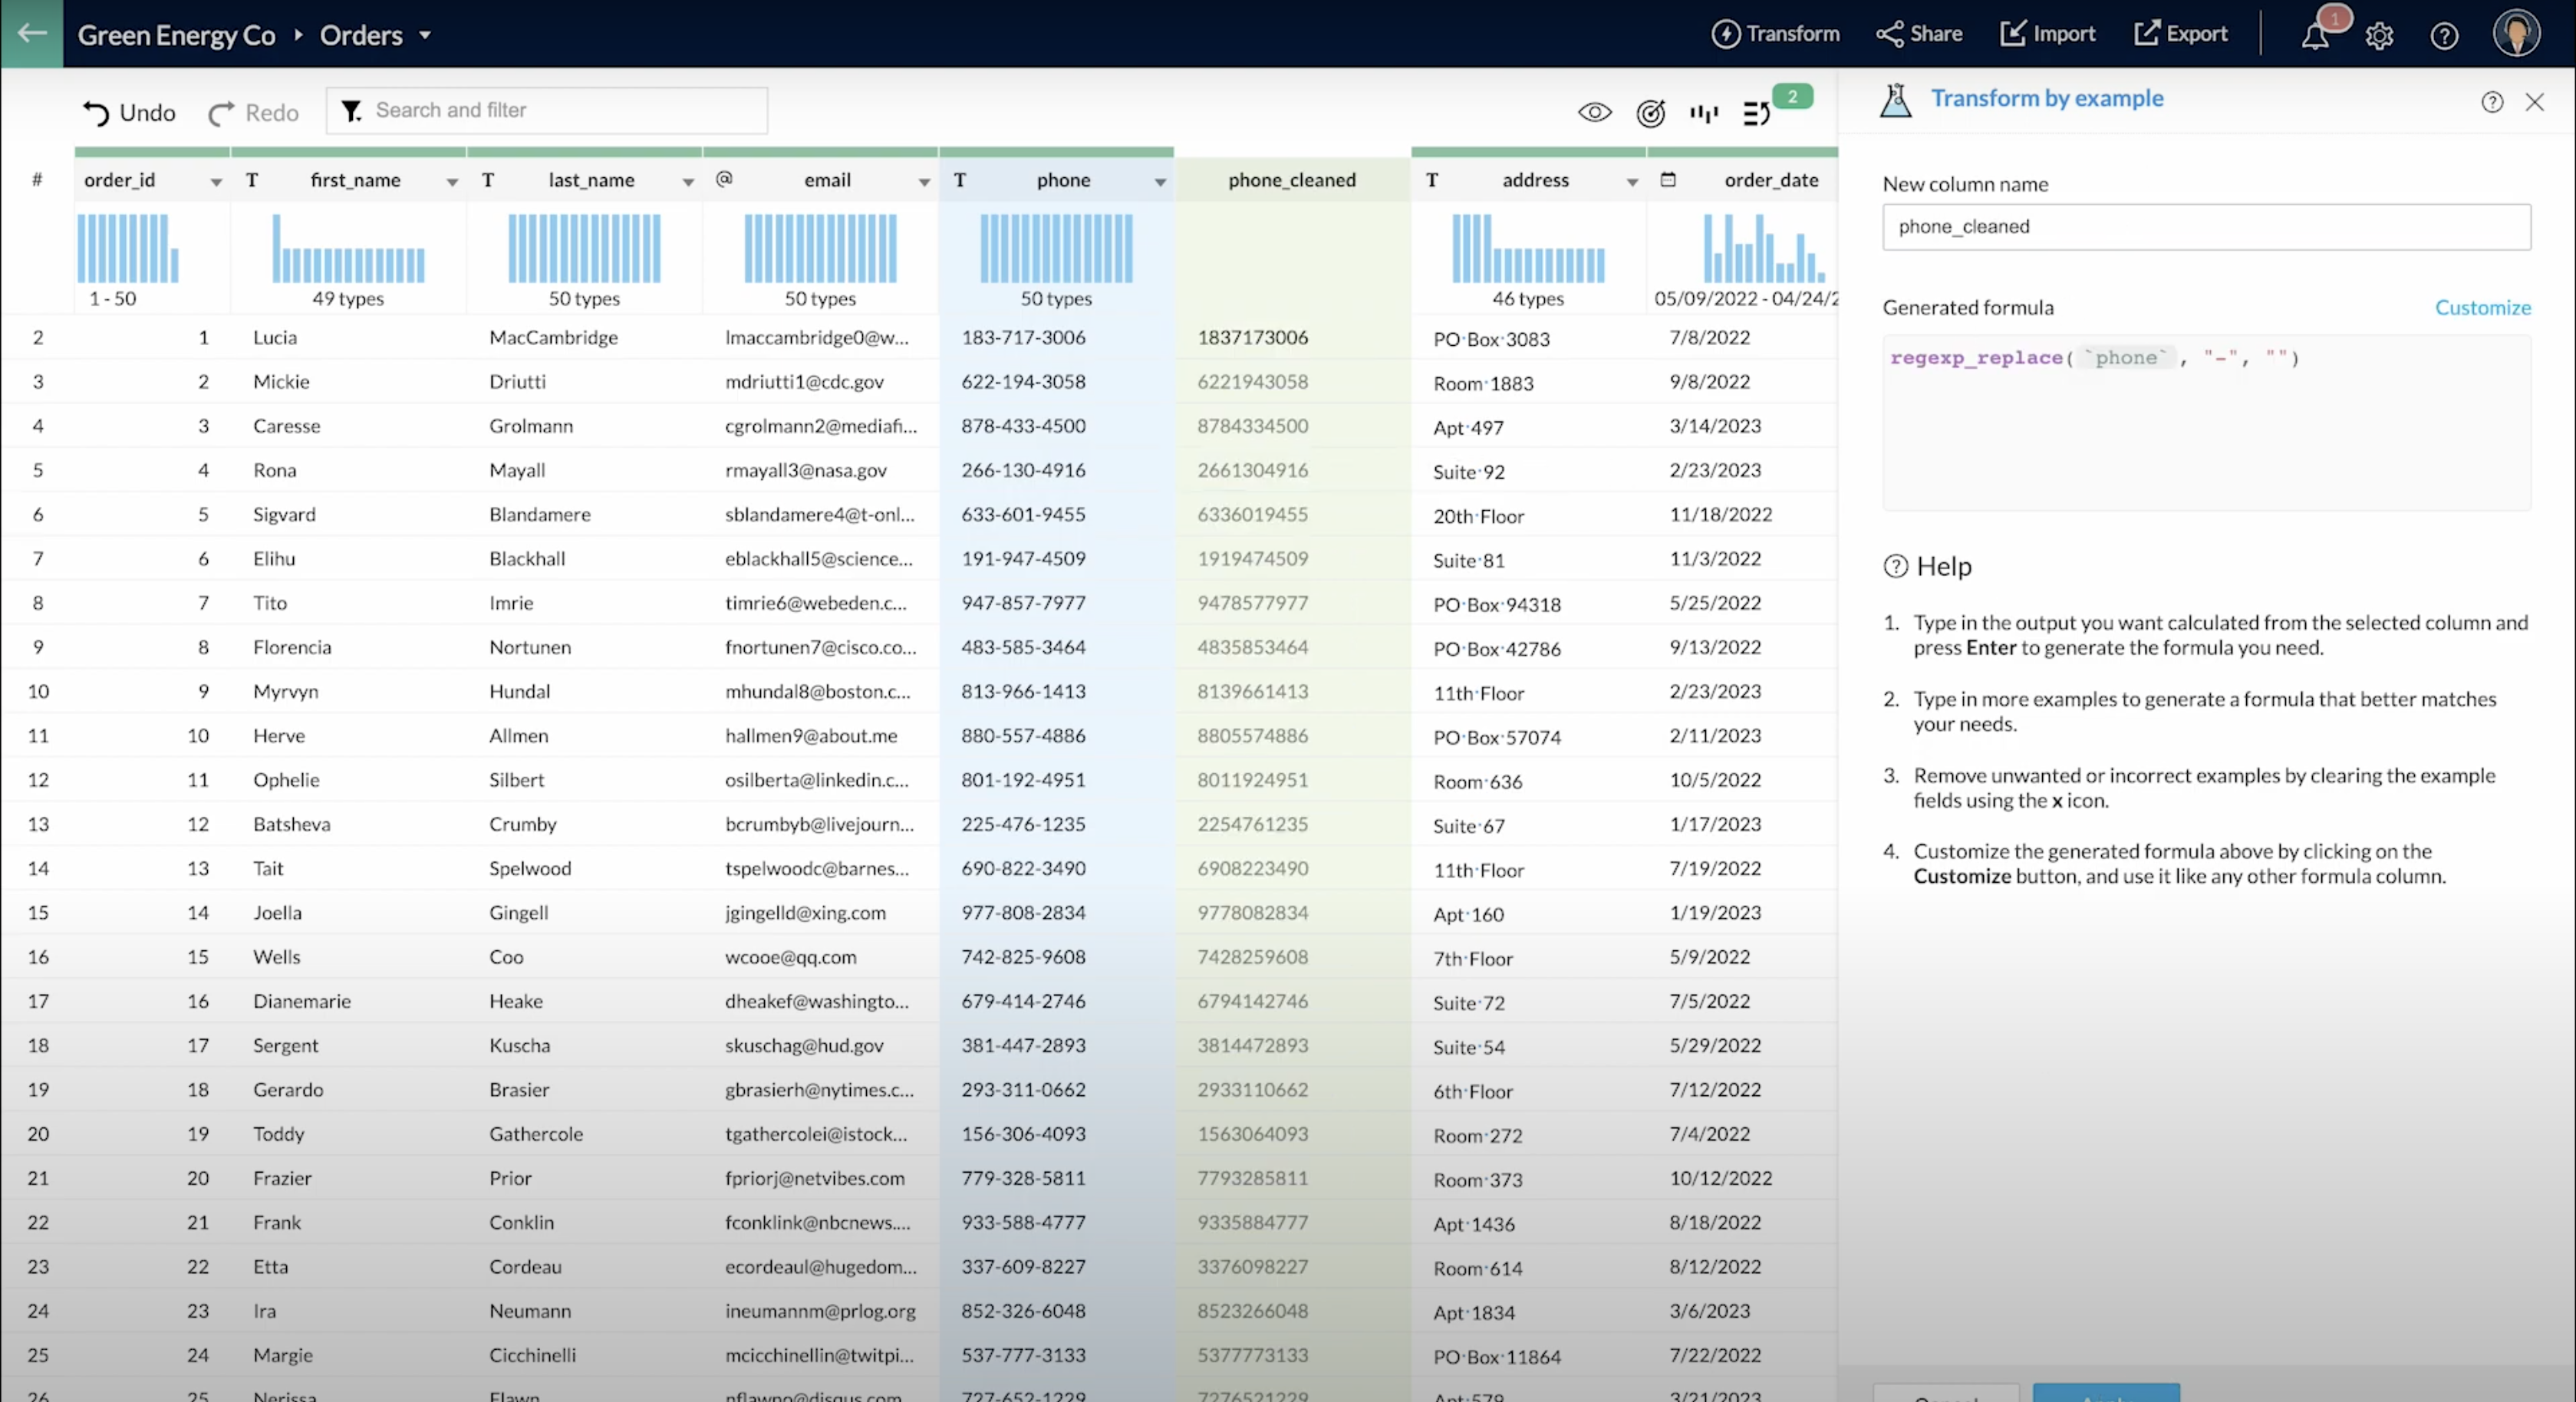Open the email column dropdown arrow

(924, 182)
